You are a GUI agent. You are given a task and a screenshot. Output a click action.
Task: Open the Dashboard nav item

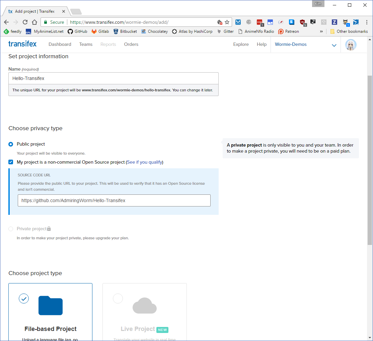click(x=60, y=44)
